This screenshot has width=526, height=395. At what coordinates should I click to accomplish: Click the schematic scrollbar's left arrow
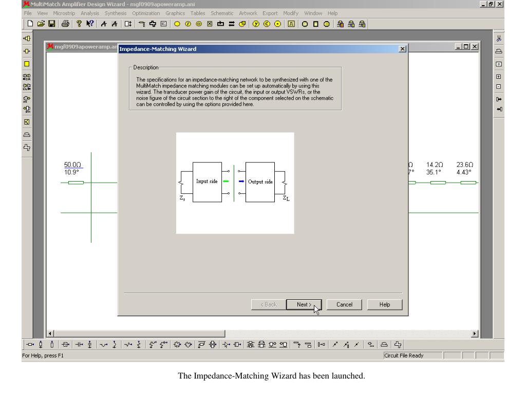pos(50,333)
